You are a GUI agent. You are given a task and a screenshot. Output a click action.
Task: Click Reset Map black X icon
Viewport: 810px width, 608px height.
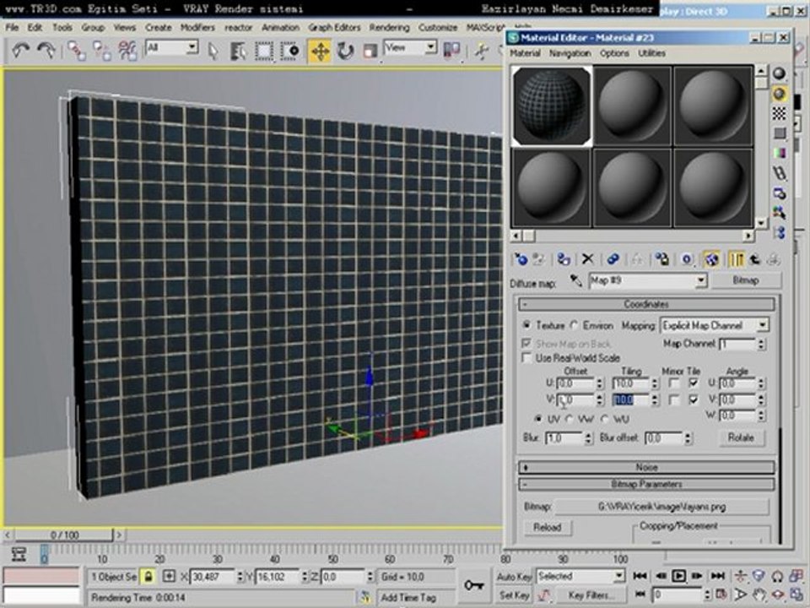pyautogui.click(x=588, y=259)
